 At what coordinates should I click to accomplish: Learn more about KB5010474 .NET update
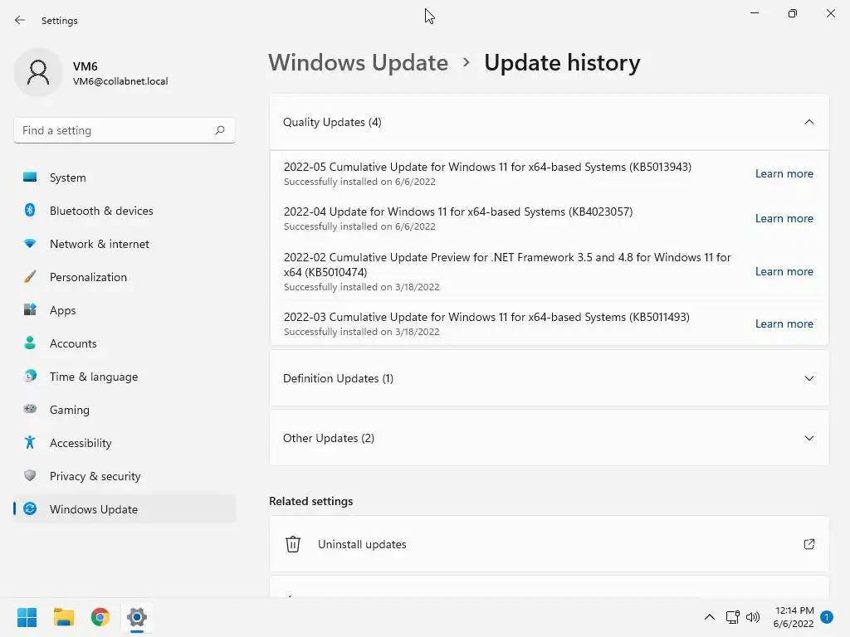click(x=784, y=271)
